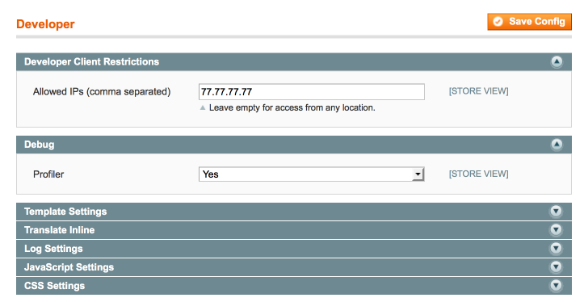The width and height of the screenshot is (584, 302).
Task: Click the CSS Settings section header
Action: point(294,286)
